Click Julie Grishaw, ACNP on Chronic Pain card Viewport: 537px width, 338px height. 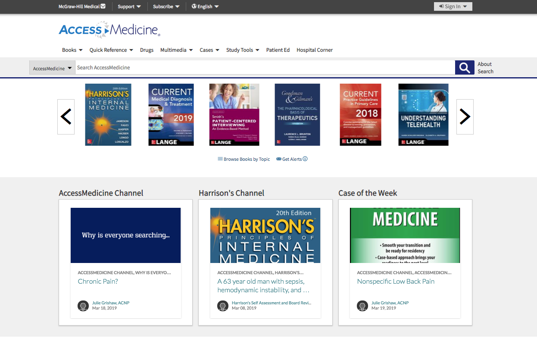[x=111, y=303]
